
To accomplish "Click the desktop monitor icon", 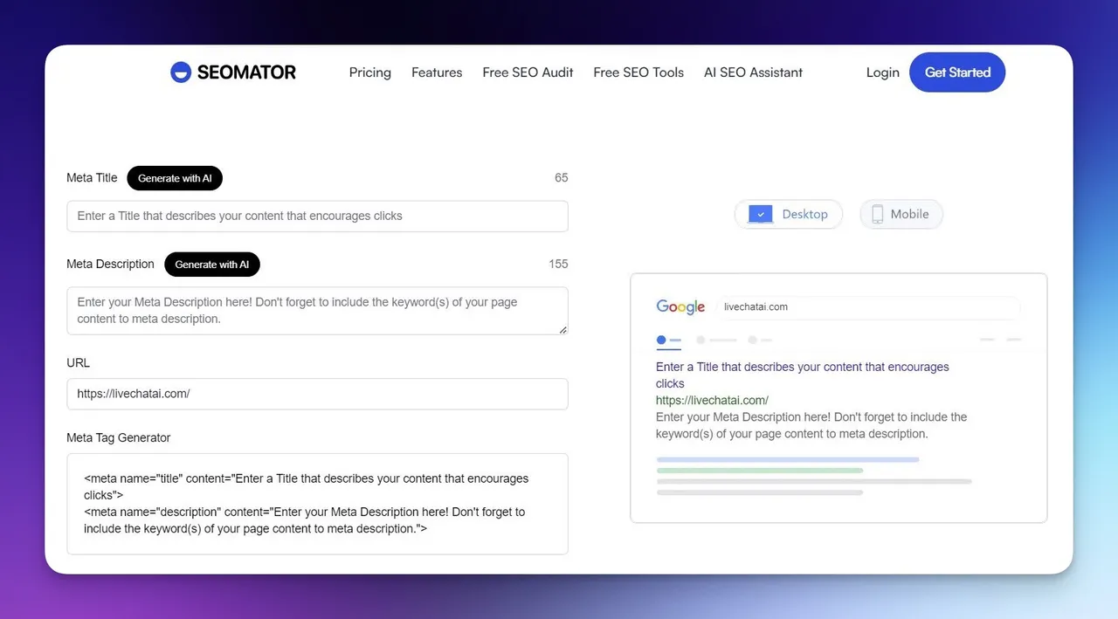I will pos(761,214).
